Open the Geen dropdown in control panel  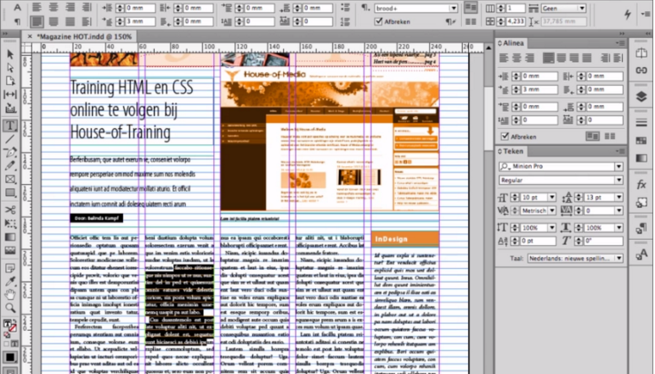[582, 8]
